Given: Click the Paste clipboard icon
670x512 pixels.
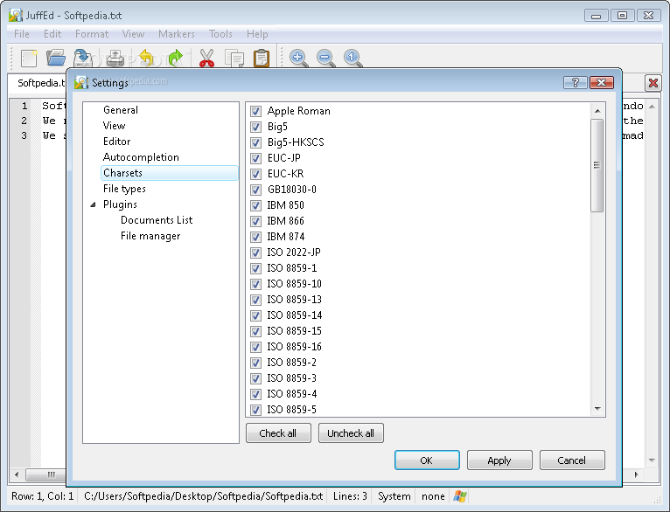Looking at the screenshot, I should [262, 58].
